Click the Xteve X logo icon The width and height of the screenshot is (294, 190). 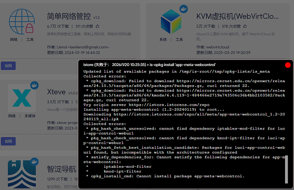click(22, 98)
